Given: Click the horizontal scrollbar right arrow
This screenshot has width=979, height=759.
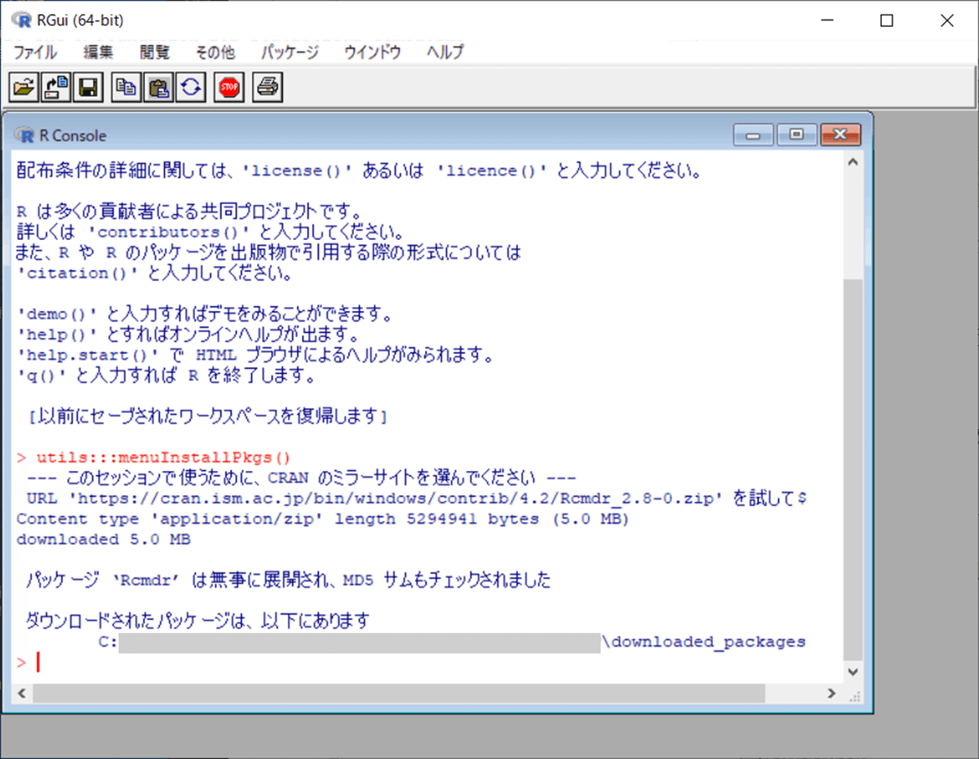Looking at the screenshot, I should tap(831, 694).
